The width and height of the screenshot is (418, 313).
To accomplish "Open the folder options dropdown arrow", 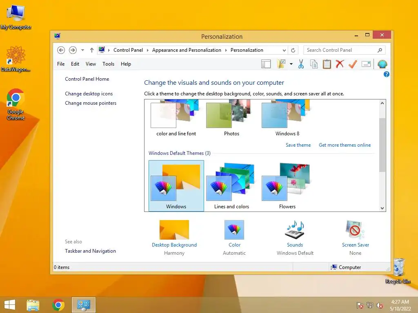I will pyautogui.click(x=291, y=64).
